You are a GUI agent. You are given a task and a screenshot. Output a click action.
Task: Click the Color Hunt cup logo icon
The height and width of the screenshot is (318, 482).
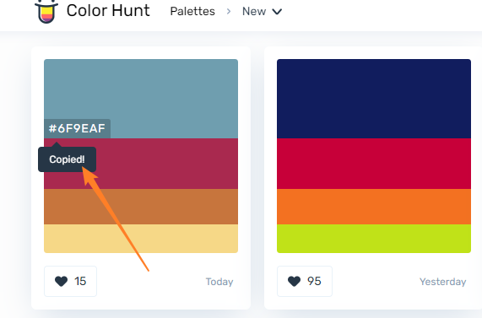point(46,12)
